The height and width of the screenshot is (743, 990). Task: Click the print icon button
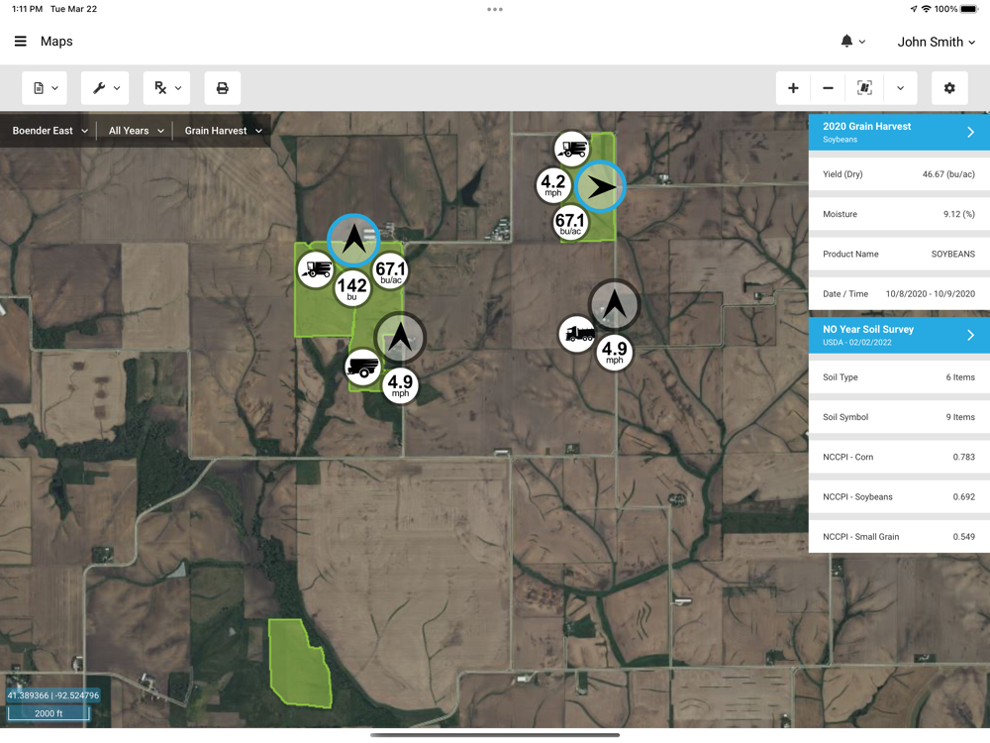click(222, 88)
